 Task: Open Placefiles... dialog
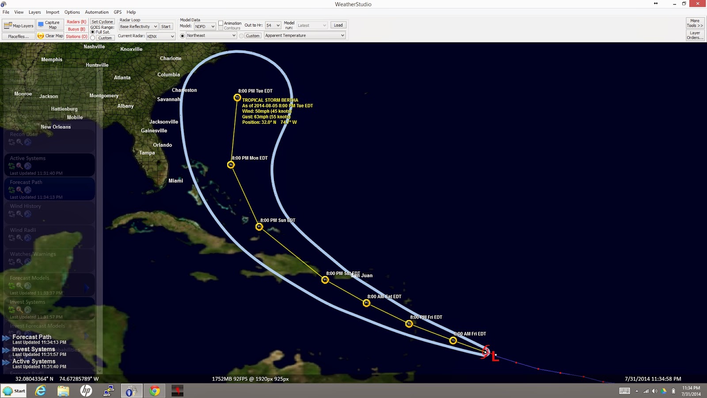click(18, 36)
